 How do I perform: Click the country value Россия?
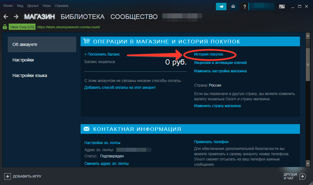coord(215,85)
